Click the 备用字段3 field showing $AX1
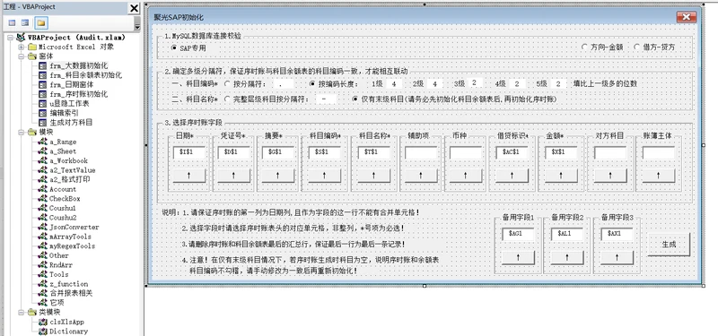 [617, 234]
